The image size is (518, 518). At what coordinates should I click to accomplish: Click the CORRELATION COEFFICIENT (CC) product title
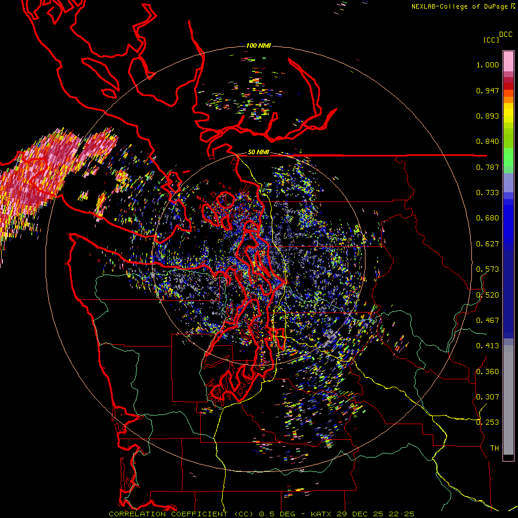181,514
